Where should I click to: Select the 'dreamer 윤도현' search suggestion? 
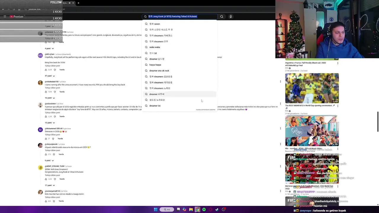pos(180,59)
